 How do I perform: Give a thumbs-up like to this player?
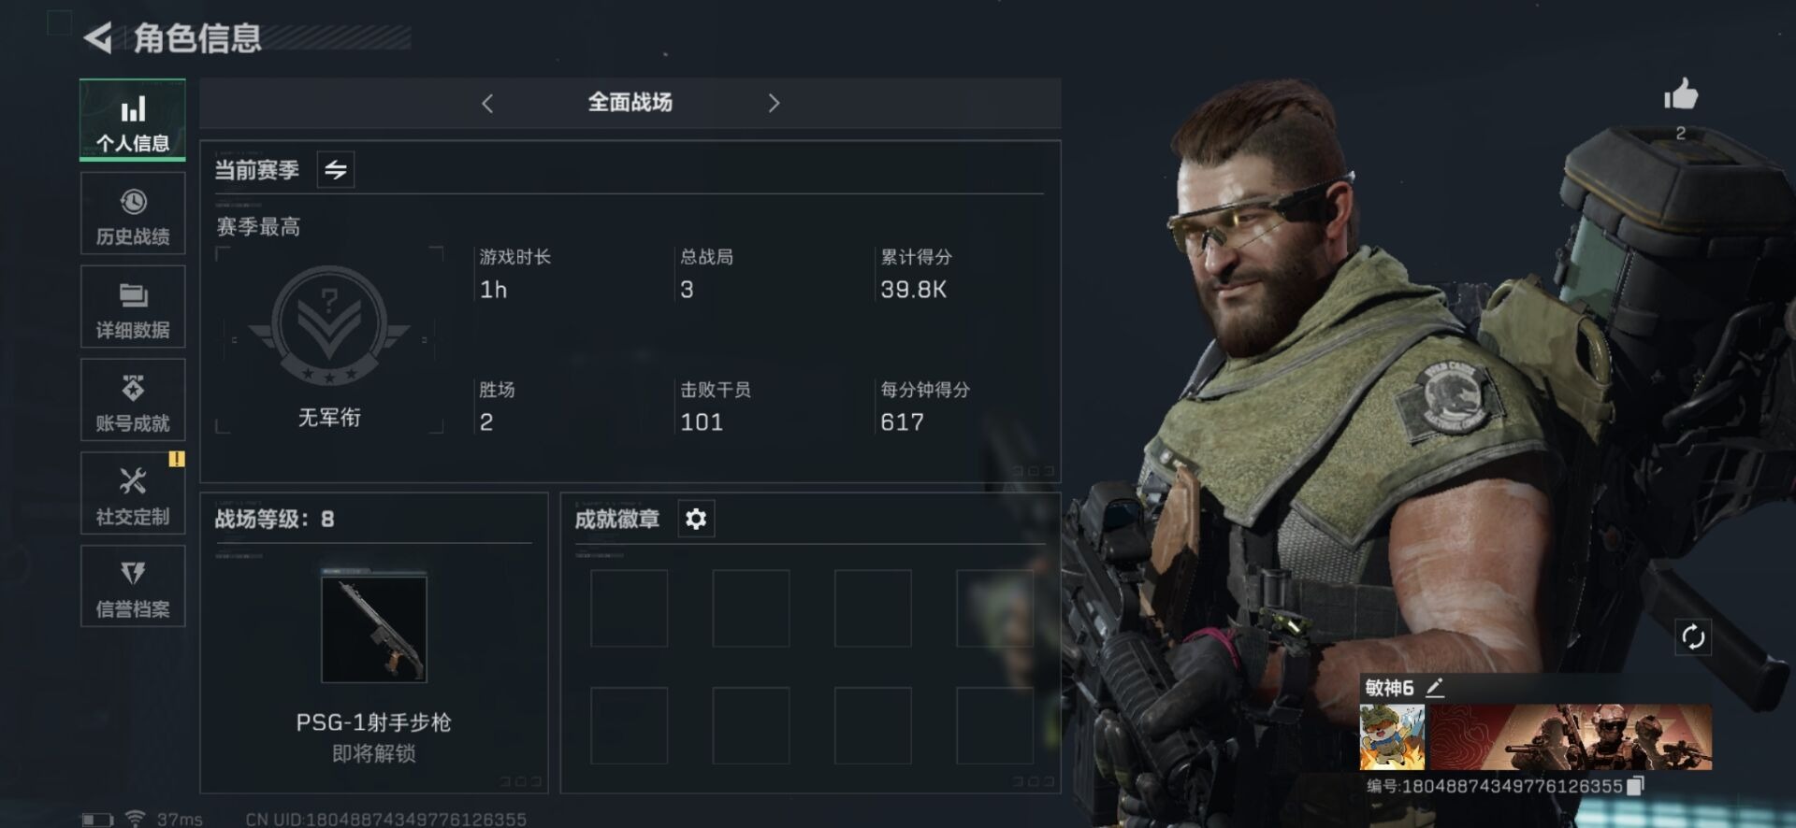(x=1680, y=95)
